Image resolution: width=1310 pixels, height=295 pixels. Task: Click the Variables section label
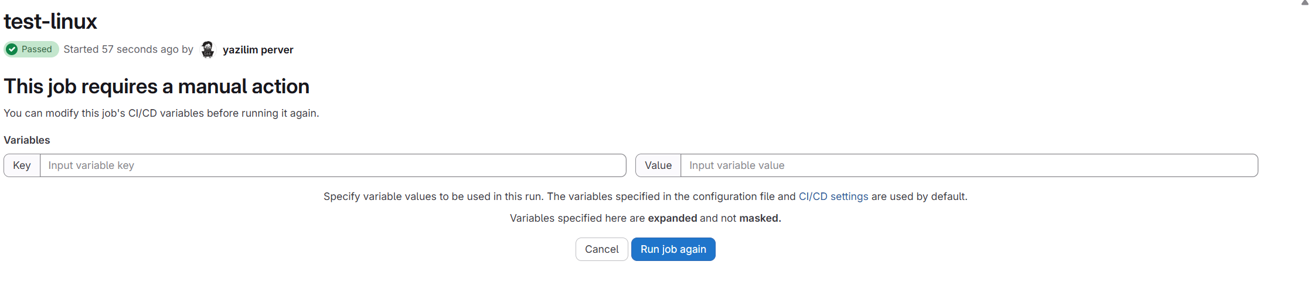tap(27, 140)
